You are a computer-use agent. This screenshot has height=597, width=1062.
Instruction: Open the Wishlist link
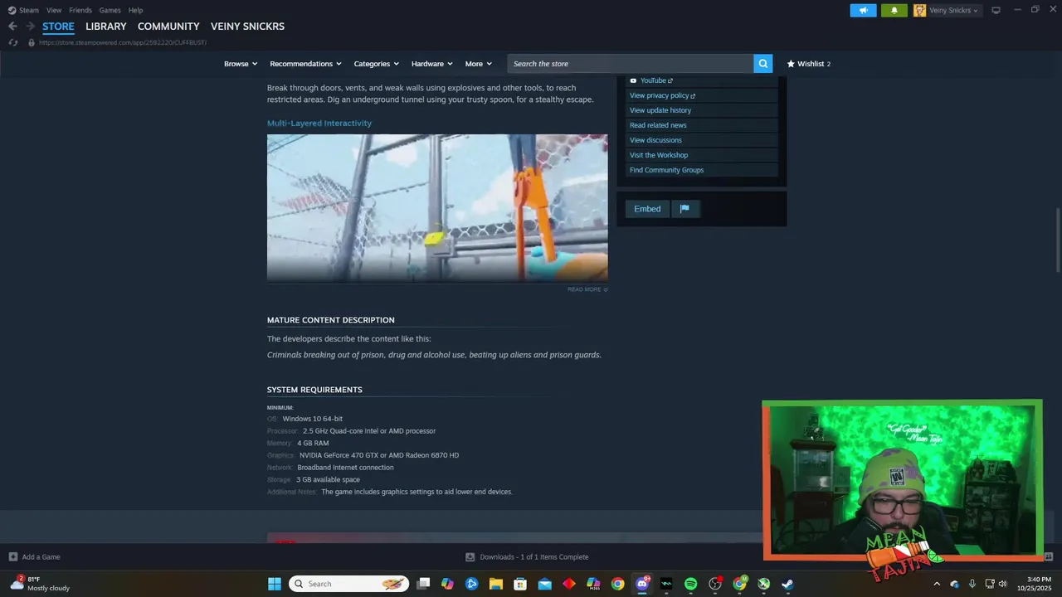point(809,64)
